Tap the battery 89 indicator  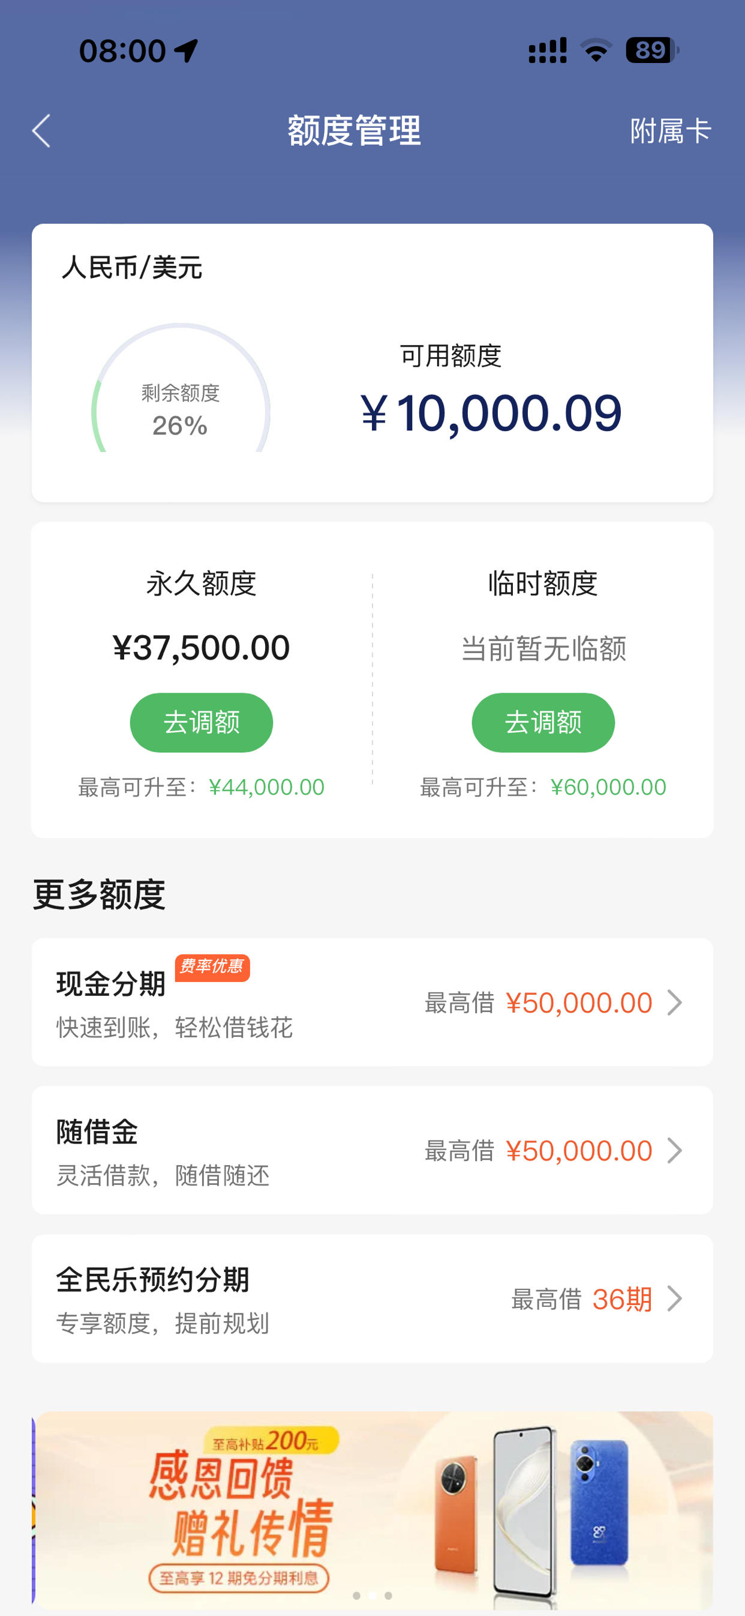pos(652,50)
